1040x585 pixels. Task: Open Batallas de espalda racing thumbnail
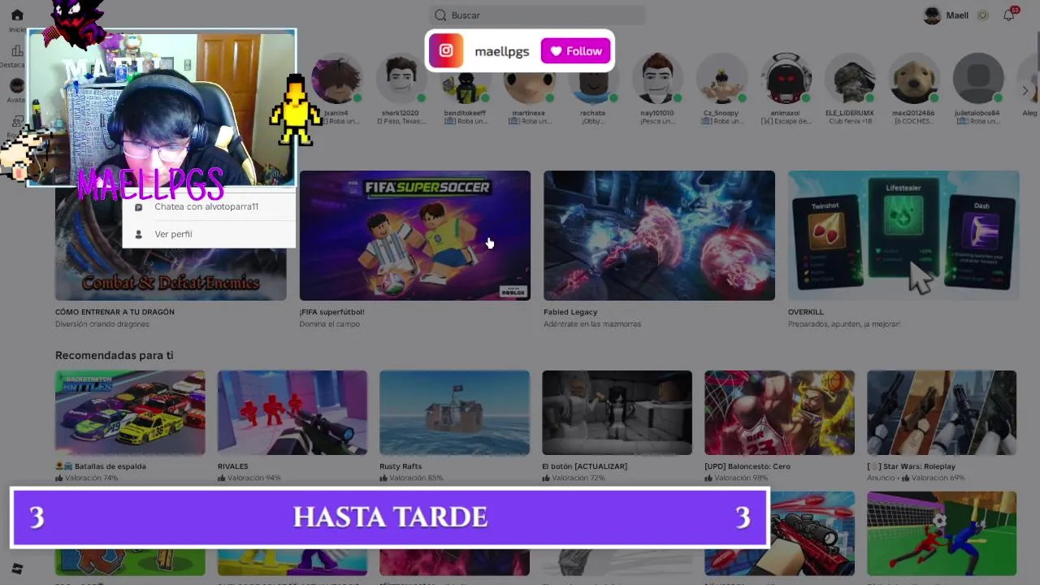pos(130,413)
